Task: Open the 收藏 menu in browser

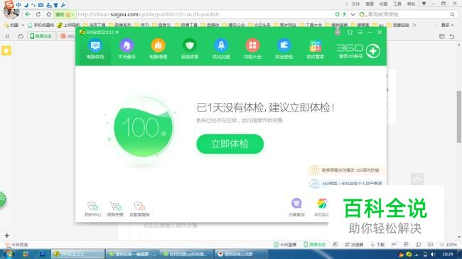Action: 383,4
